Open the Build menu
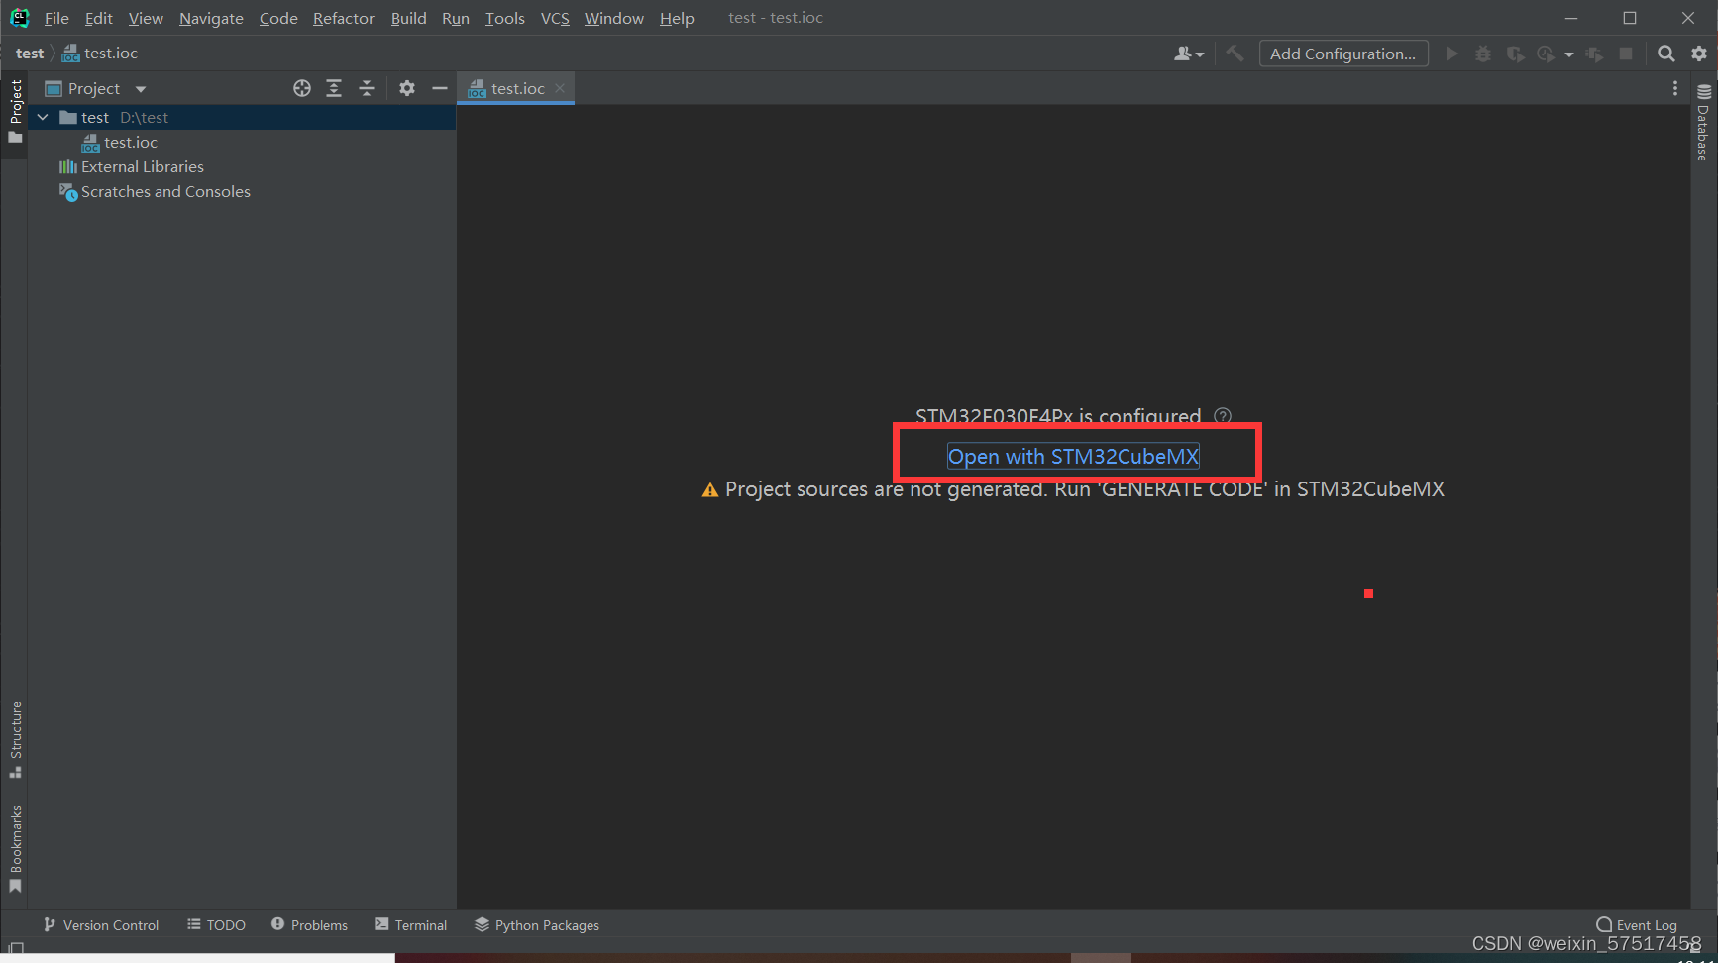Image resolution: width=1718 pixels, height=963 pixels. [408, 18]
